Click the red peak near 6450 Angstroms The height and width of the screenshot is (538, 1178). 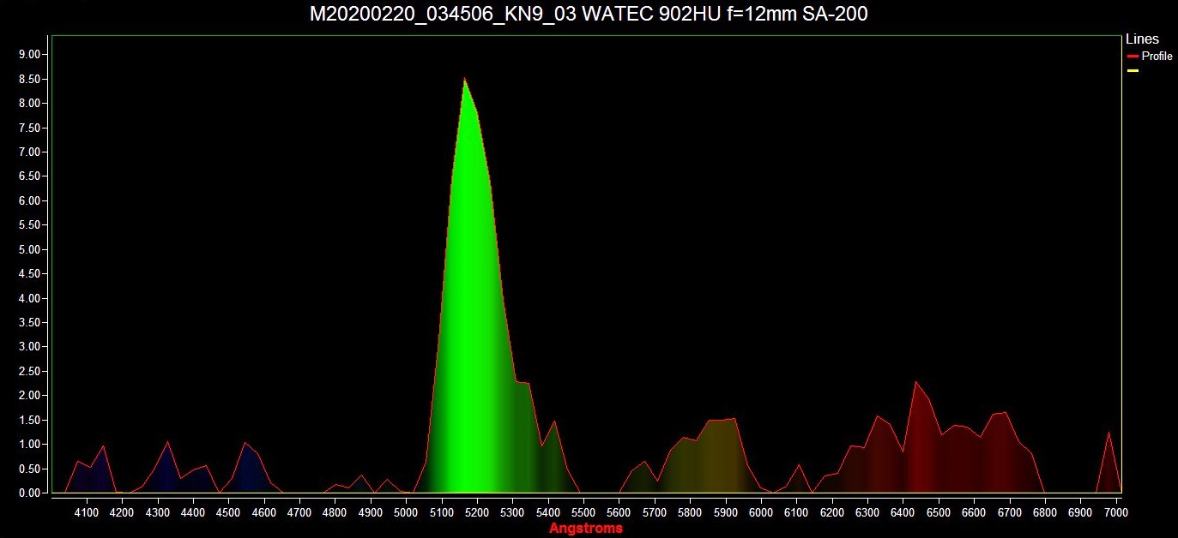point(916,383)
